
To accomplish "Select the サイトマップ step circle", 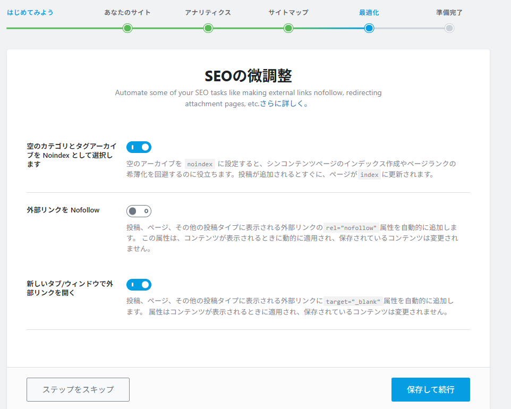I will pyautogui.click(x=288, y=28).
